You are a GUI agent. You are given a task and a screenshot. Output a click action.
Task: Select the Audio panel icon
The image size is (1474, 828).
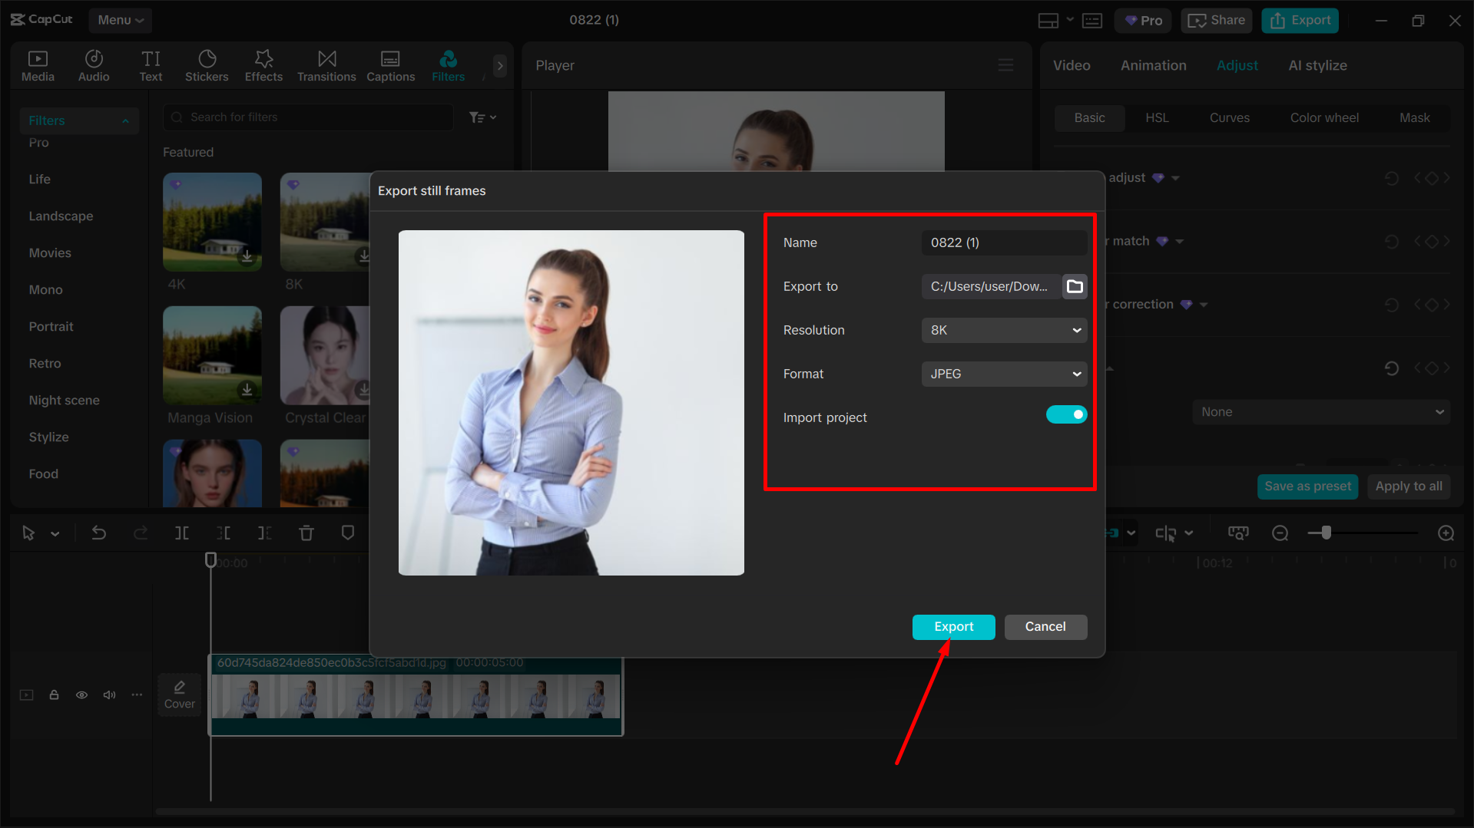(x=93, y=64)
